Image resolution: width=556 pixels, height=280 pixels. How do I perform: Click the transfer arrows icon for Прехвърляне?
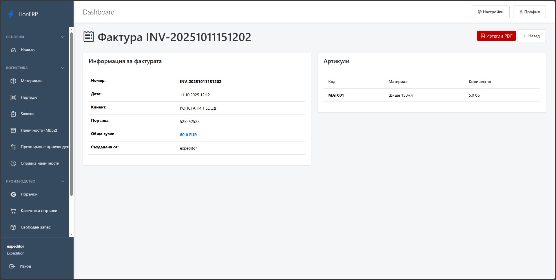13,147
